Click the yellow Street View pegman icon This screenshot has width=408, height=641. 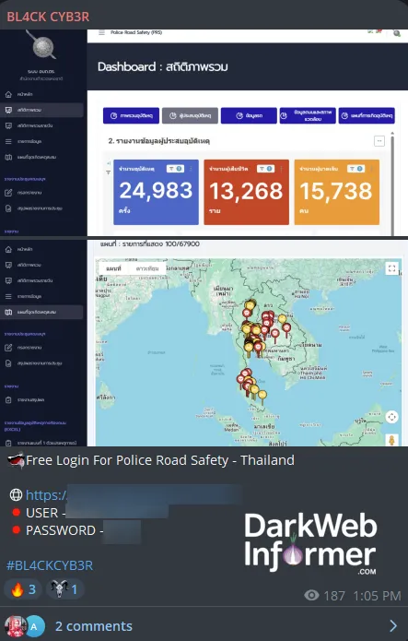click(x=391, y=440)
